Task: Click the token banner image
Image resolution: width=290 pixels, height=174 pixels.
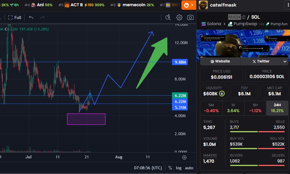Action: click(x=243, y=43)
